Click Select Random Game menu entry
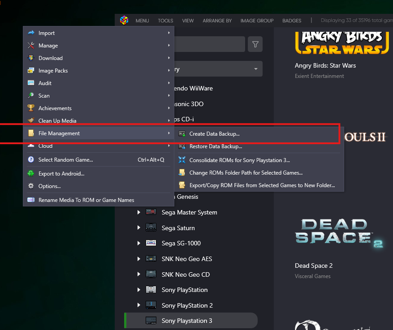The image size is (393, 330). click(x=99, y=159)
